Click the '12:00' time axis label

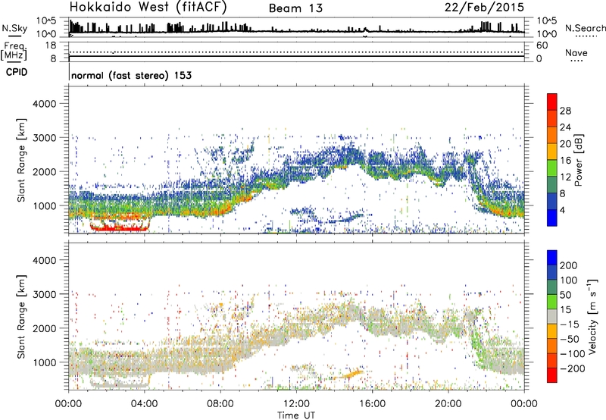coord(296,404)
